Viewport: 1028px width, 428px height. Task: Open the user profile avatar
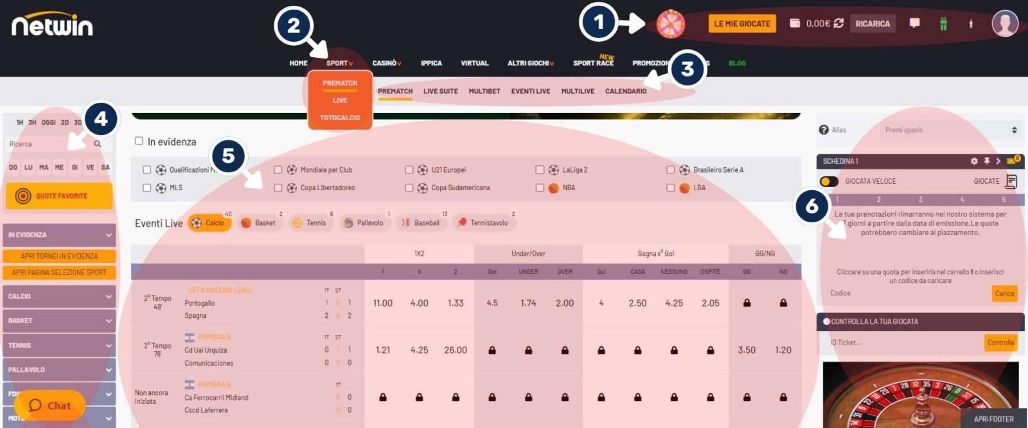click(x=1005, y=24)
